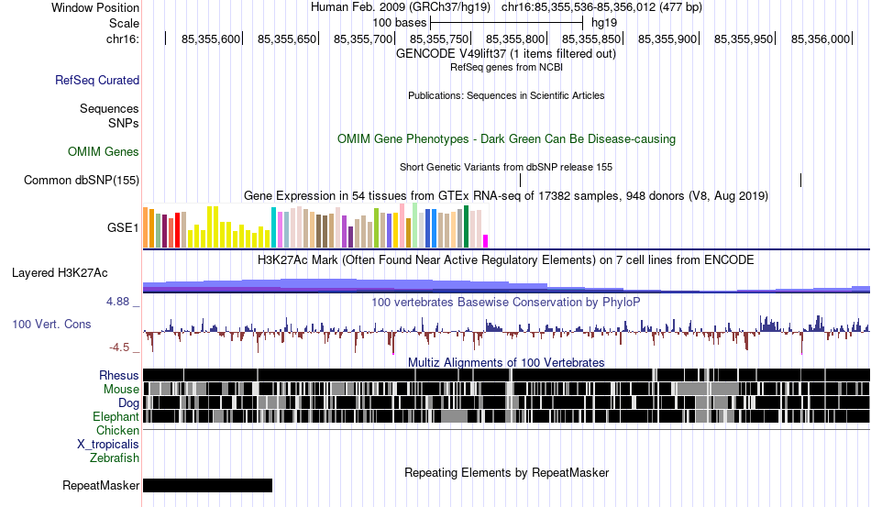Viewport: 871px width, 507px height.
Task: Click the Basewise Conservation by PhyloP title
Action: coord(506,302)
